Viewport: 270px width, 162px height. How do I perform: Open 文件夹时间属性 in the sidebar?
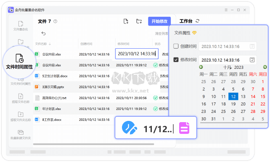(x=21, y=82)
